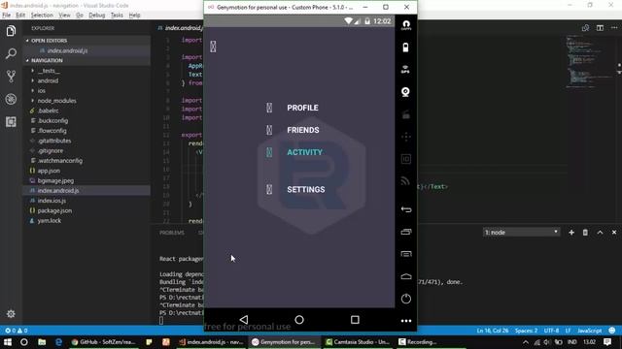Viewport: 622px width, 349px height.
Task: Click Genymotion recent apps side button
Action: point(406,232)
